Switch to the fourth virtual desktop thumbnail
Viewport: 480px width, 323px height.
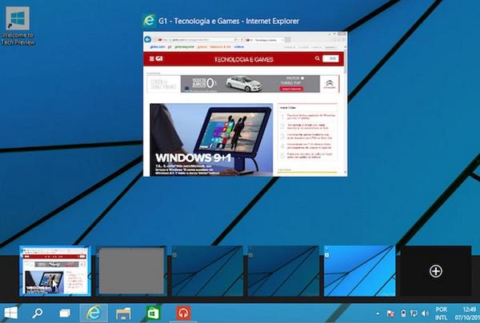point(283,271)
